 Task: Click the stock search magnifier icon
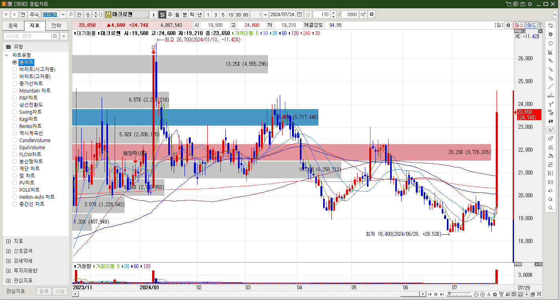pos(71,15)
